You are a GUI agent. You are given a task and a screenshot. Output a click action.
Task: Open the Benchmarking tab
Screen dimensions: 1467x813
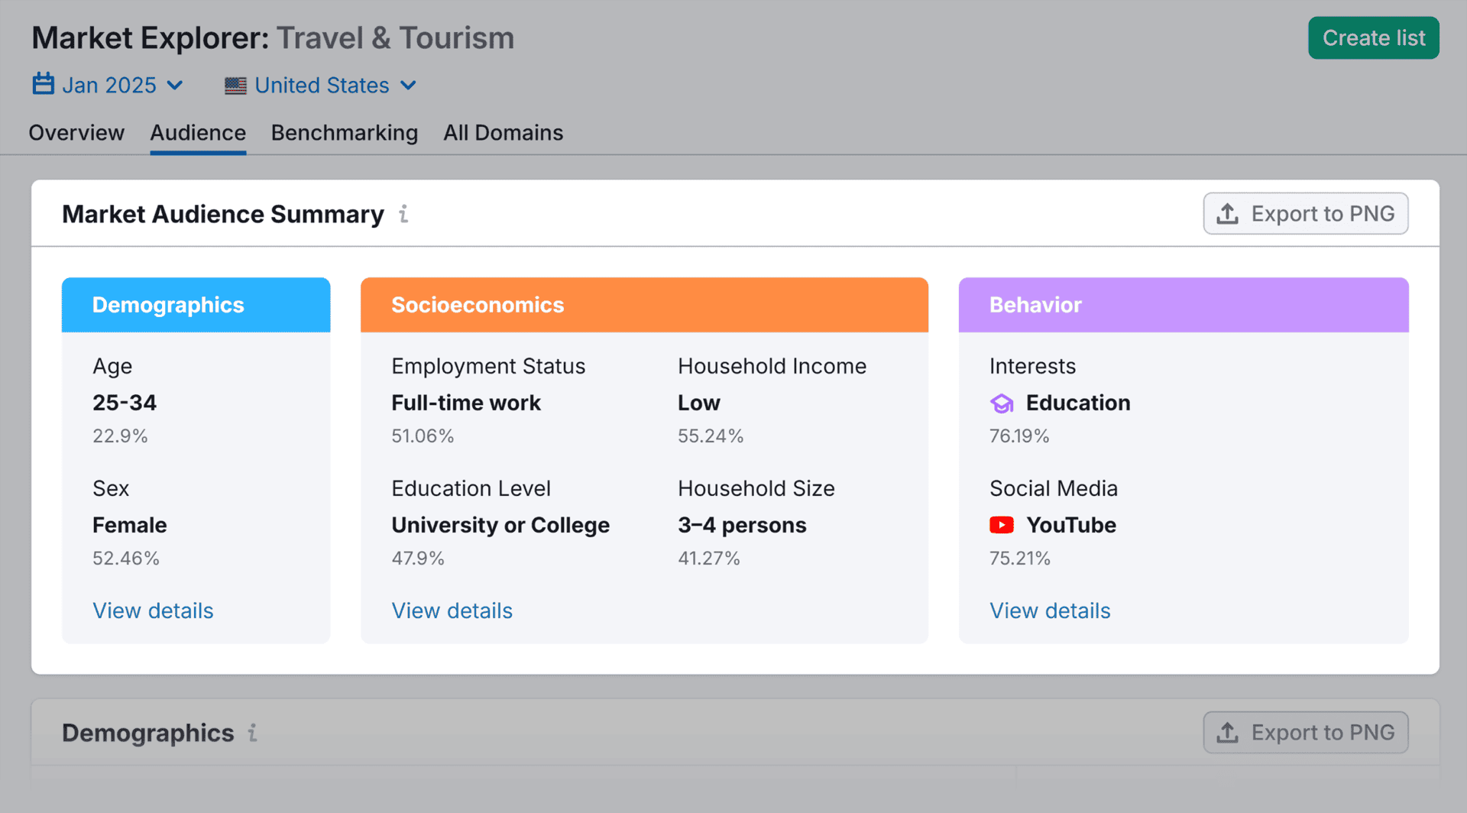coord(345,133)
